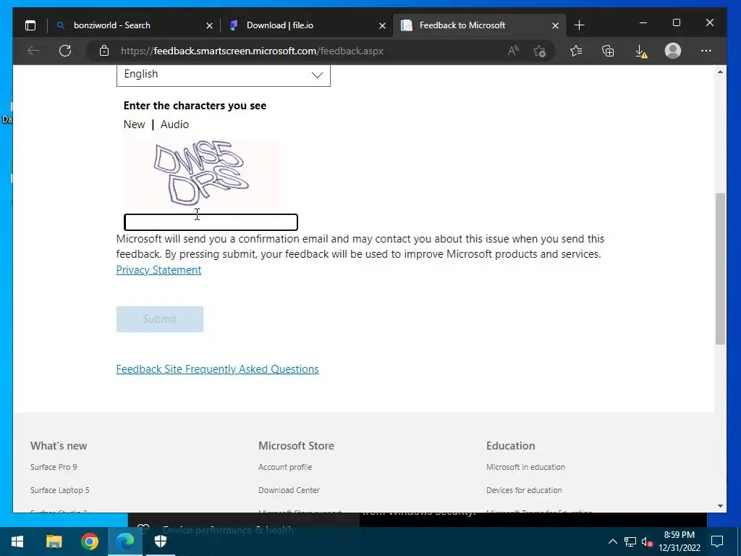This screenshot has height=556, width=741.
Task: Click the Submit button
Action: tap(160, 319)
